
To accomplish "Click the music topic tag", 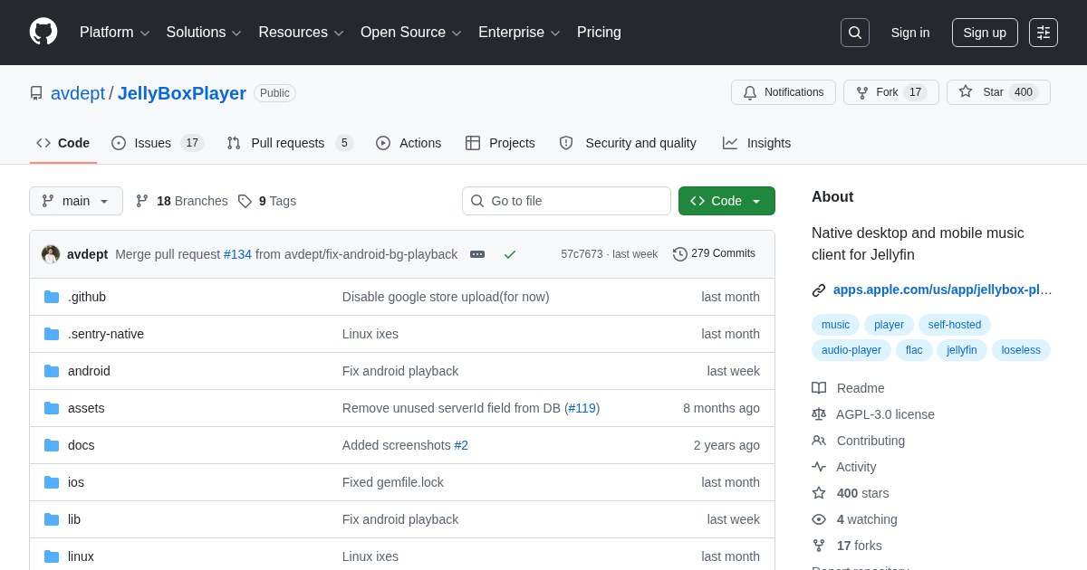I will [x=835, y=325].
